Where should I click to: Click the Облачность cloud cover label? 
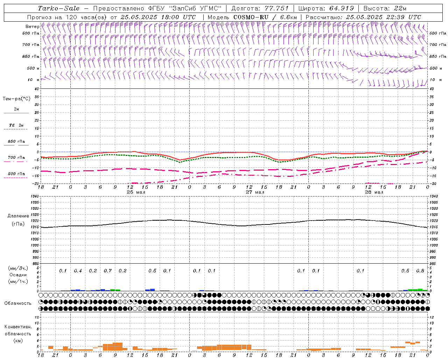click(18, 303)
